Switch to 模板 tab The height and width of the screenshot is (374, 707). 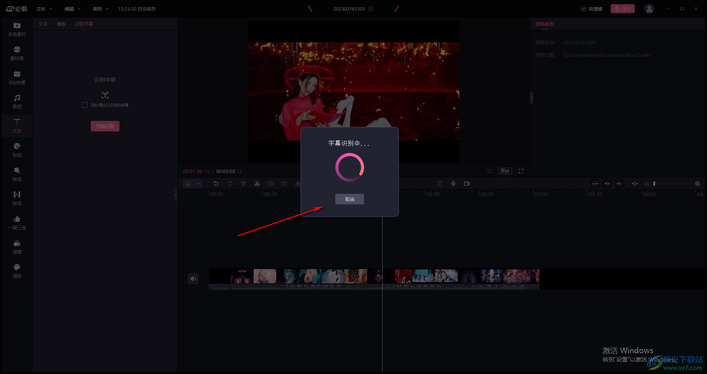coord(61,24)
